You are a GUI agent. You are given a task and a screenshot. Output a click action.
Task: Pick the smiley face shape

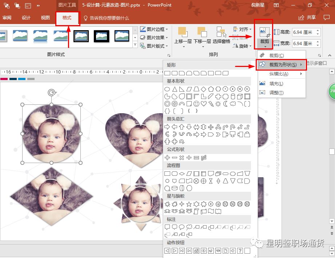(196, 104)
